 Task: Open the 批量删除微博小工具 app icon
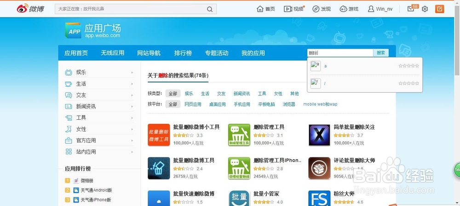[159, 135]
